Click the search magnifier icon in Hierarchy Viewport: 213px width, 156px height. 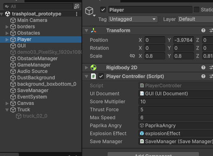pyautogui.click(x=7, y=6)
